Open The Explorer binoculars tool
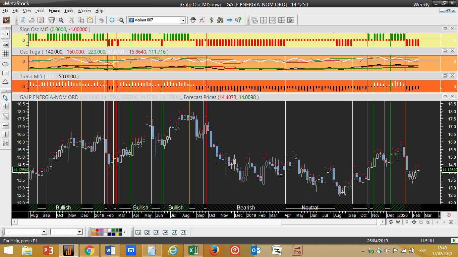This screenshot has width=458, height=257. click(220, 20)
